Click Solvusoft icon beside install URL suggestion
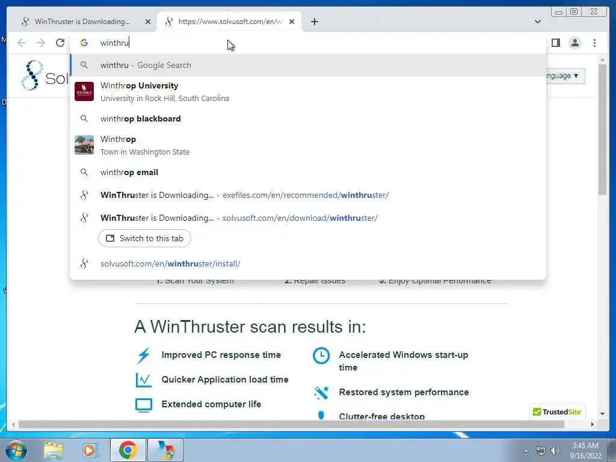This screenshot has height=462, width=616. click(84, 263)
